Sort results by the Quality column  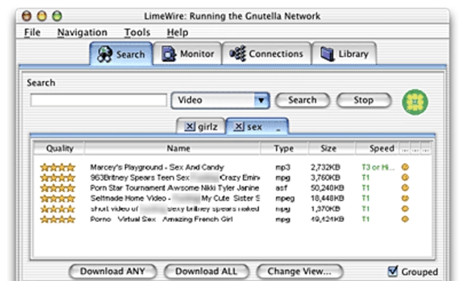point(59,148)
